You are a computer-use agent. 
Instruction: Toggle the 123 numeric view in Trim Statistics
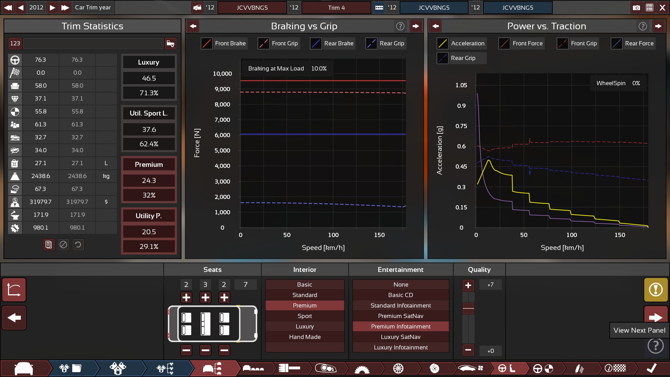coord(15,43)
